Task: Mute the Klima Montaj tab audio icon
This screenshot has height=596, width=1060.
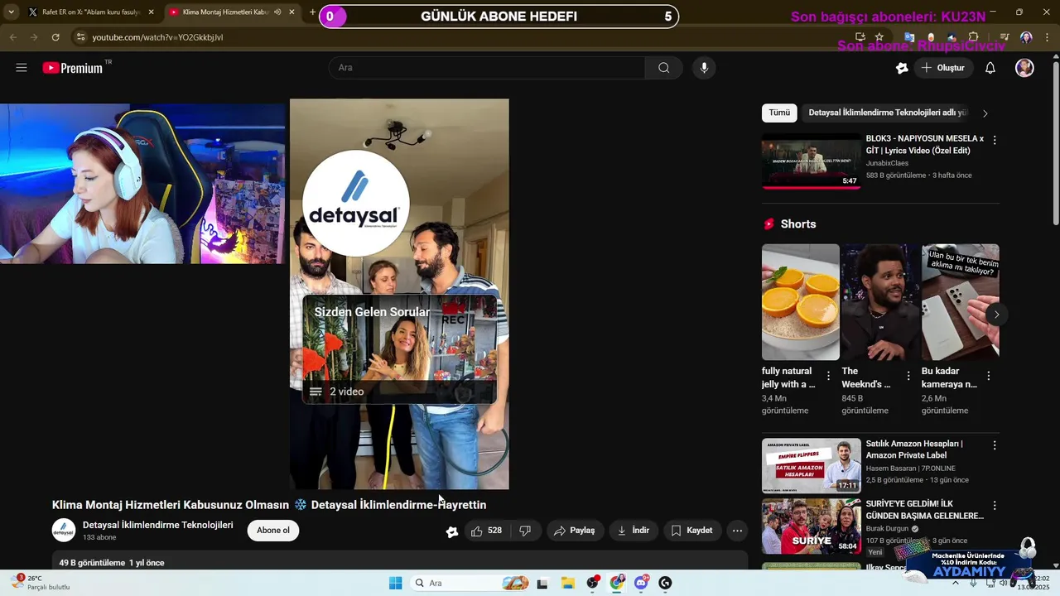Action: pyautogui.click(x=277, y=12)
